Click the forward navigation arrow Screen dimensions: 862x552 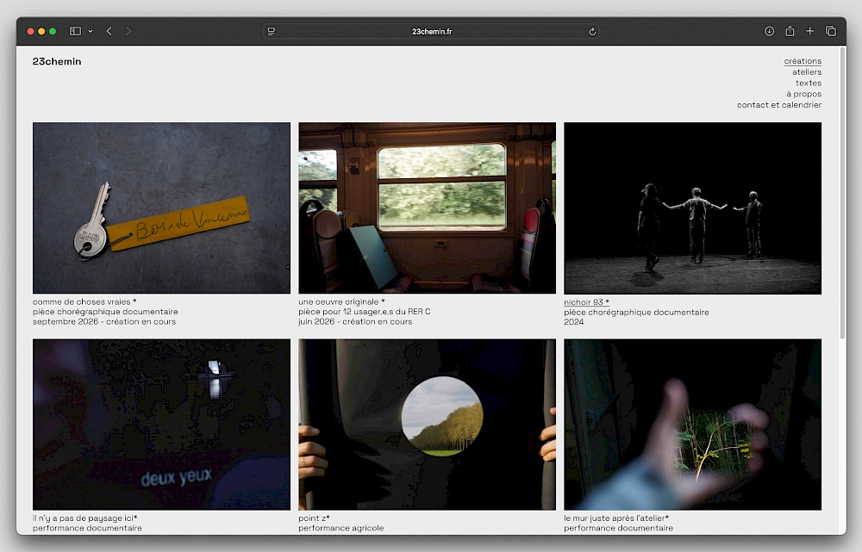(129, 31)
